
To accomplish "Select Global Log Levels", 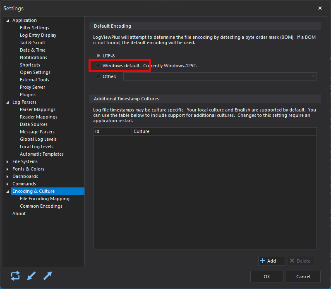I will click(38, 139).
